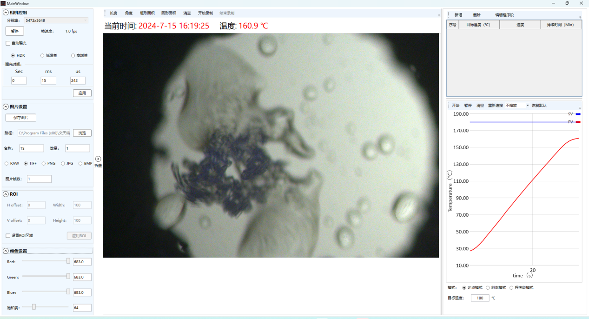Screen dimensions: 589x319
Task: Click 开始录制 to start recording
Action: pos(205,13)
